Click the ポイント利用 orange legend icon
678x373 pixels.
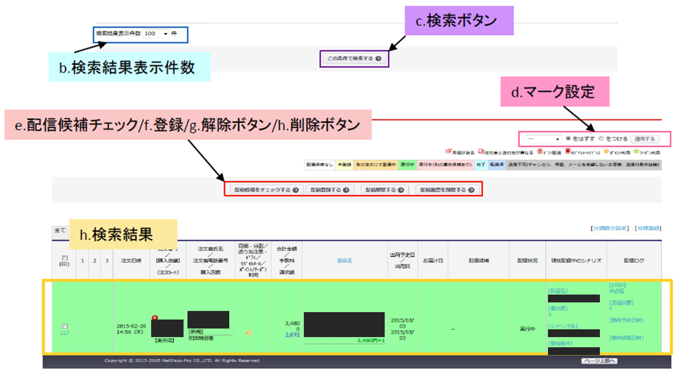(606, 152)
